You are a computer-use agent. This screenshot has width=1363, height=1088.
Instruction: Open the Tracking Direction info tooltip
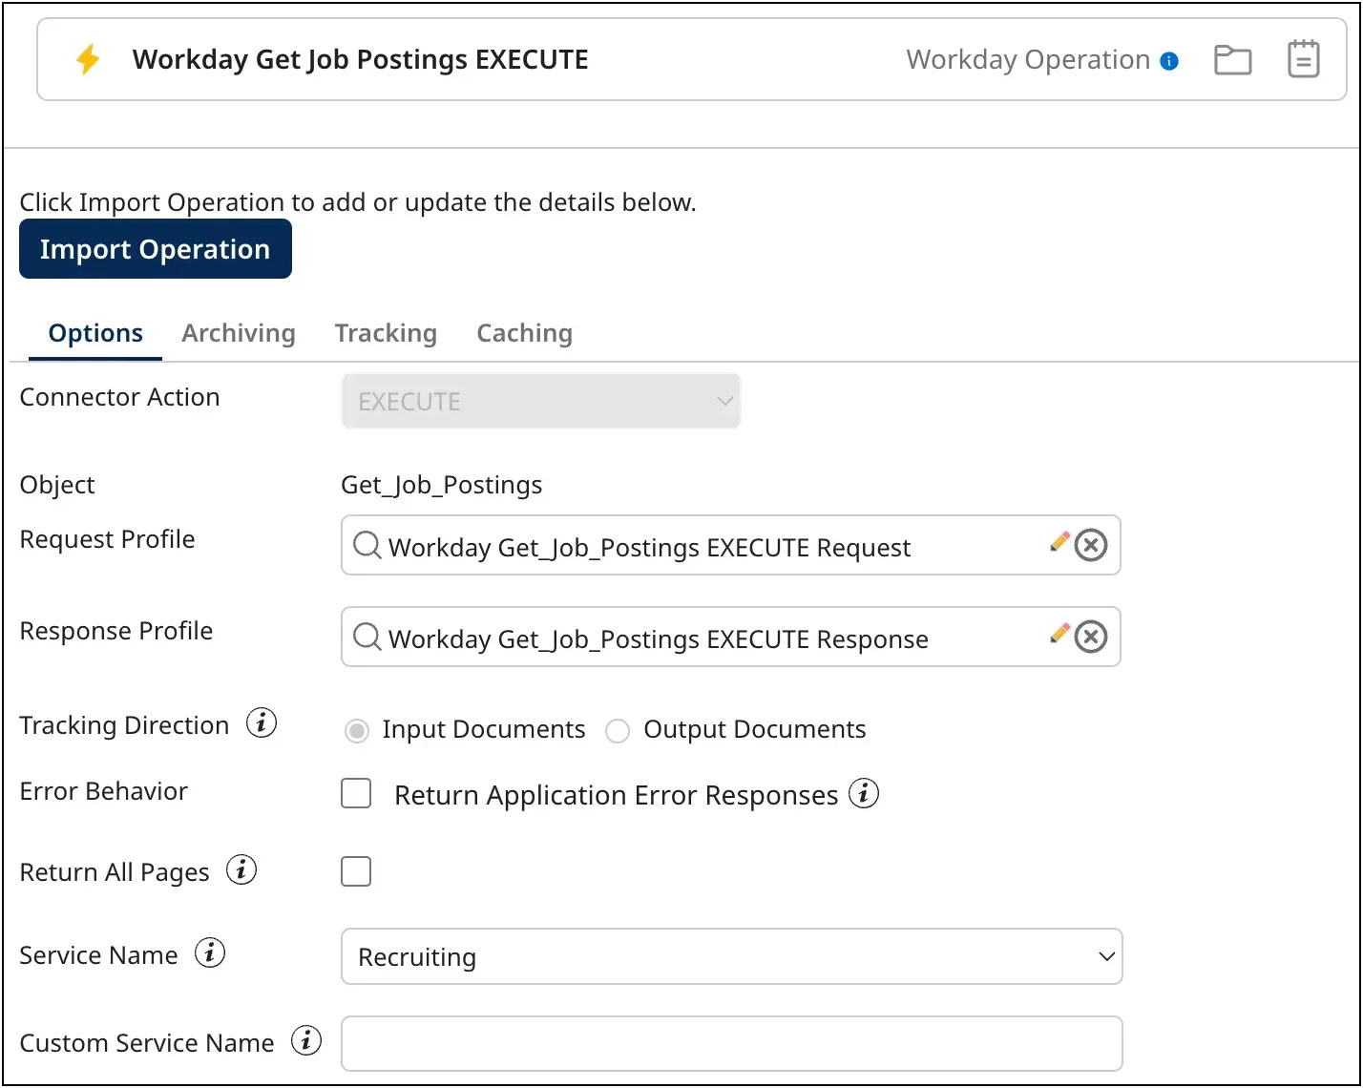262,723
